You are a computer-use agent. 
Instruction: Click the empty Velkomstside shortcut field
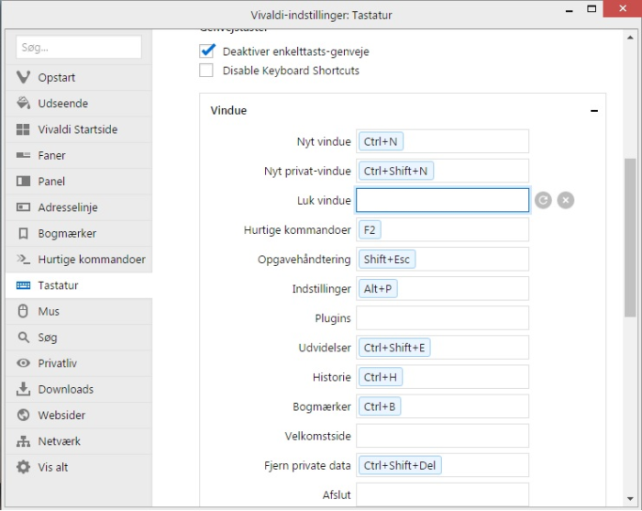click(442, 436)
